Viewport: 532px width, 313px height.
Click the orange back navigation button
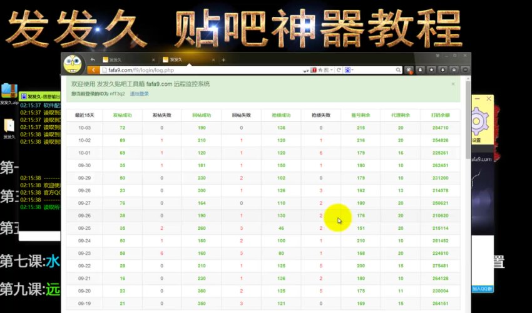(93, 70)
